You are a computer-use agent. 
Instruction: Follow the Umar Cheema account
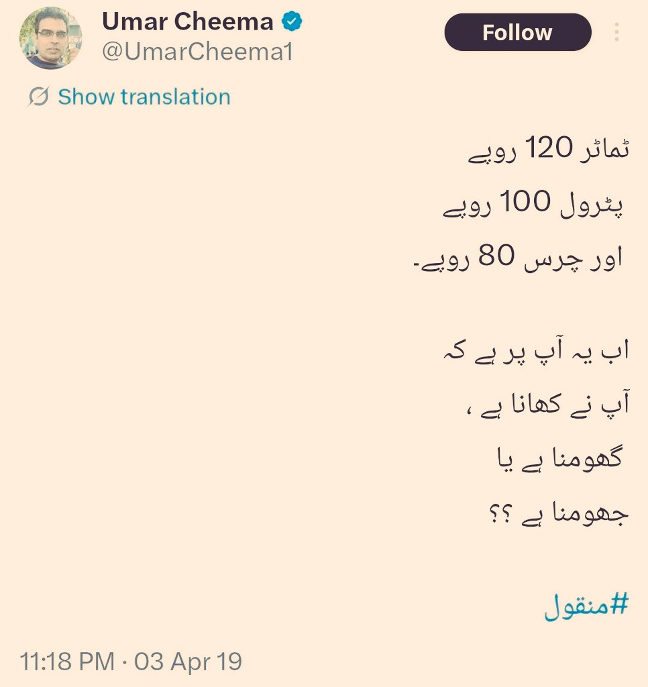[x=518, y=32]
